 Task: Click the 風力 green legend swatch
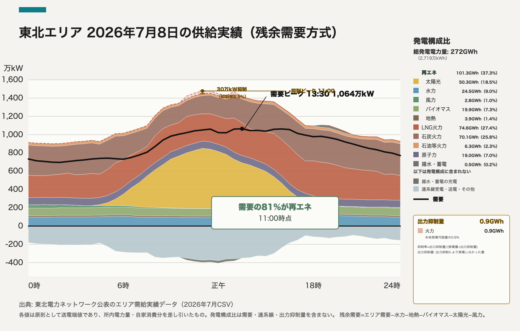[416, 100]
